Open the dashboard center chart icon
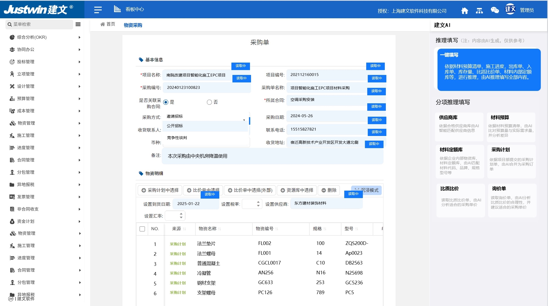The width and height of the screenshot is (548, 306). (117, 9)
